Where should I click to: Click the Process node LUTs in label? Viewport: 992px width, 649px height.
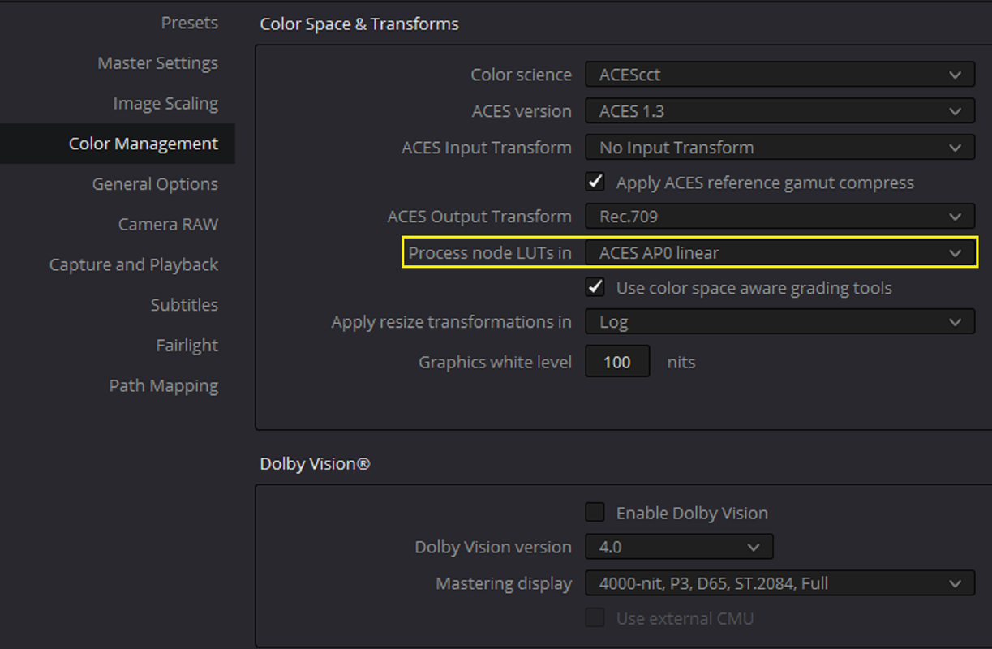point(490,253)
